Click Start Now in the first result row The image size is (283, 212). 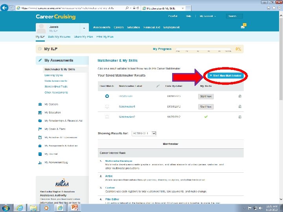click(x=206, y=96)
